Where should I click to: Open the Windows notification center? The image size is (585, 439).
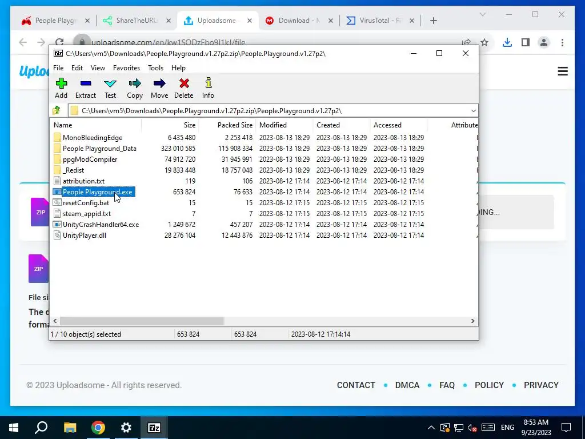566,428
